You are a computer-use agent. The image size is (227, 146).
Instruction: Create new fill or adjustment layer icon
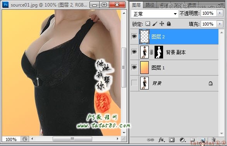coord(182,140)
